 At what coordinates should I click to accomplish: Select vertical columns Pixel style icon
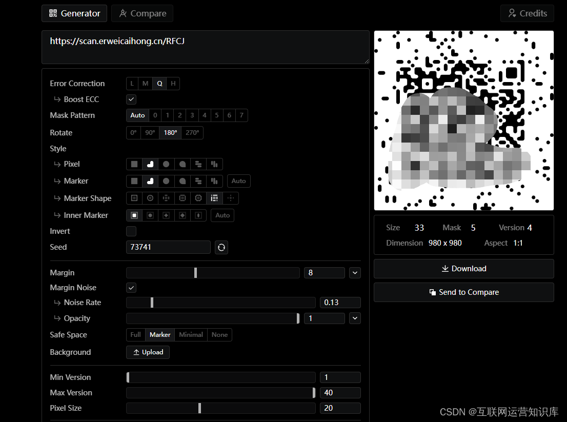pyautogui.click(x=214, y=164)
